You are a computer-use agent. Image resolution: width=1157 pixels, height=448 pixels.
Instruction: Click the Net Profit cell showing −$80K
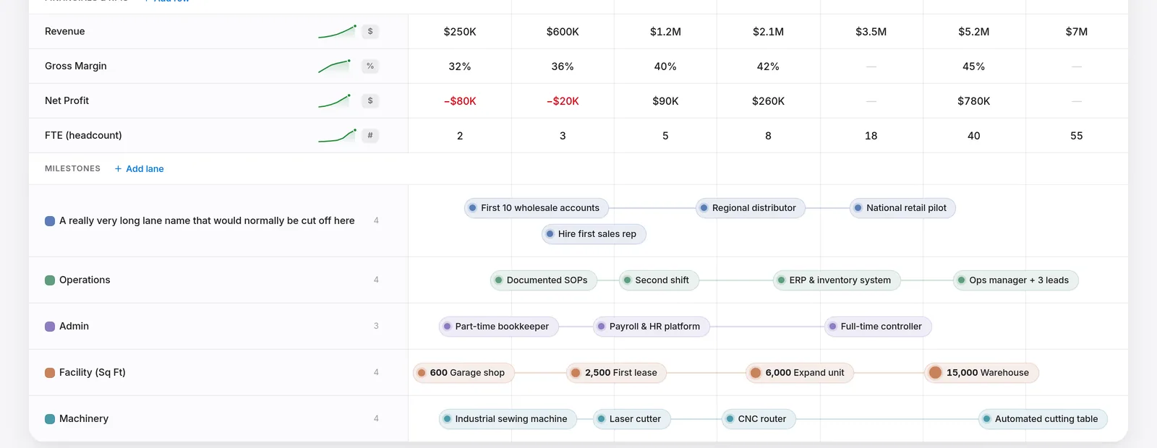click(x=460, y=101)
